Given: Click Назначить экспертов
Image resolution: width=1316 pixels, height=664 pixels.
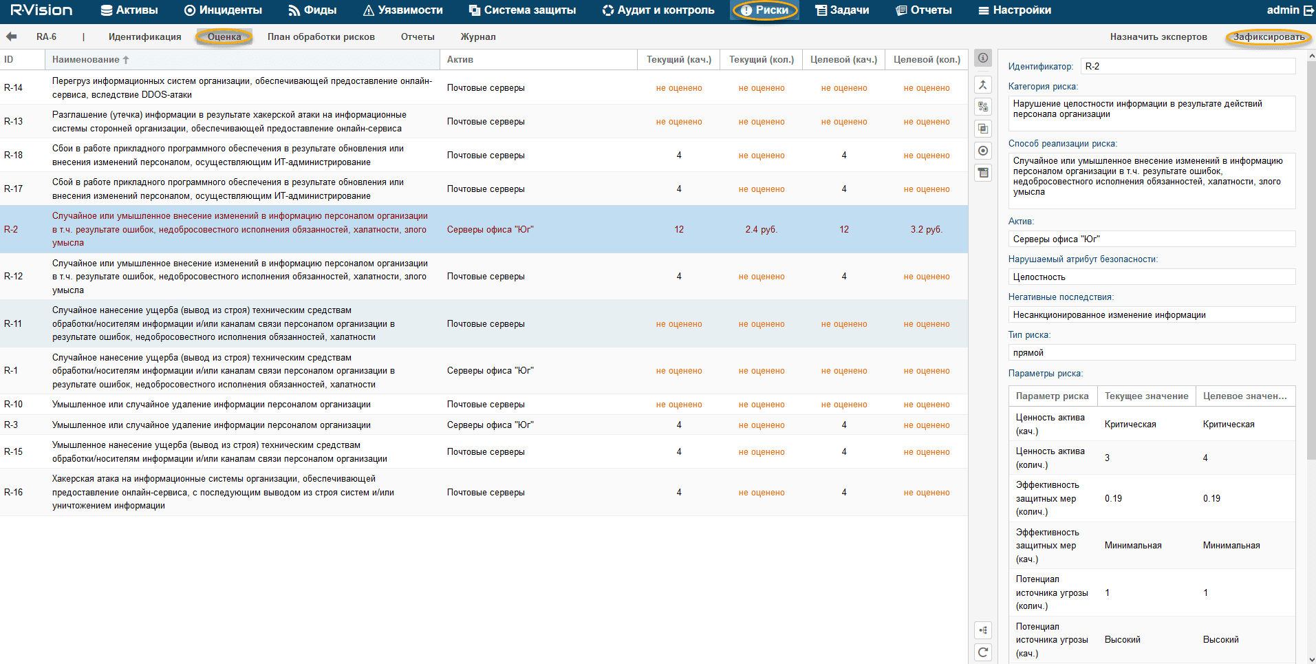Looking at the screenshot, I should pyautogui.click(x=1158, y=37).
